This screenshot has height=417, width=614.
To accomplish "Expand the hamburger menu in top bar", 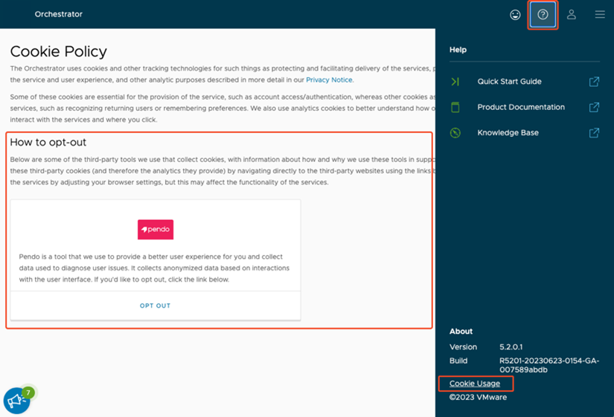I will tap(600, 15).
